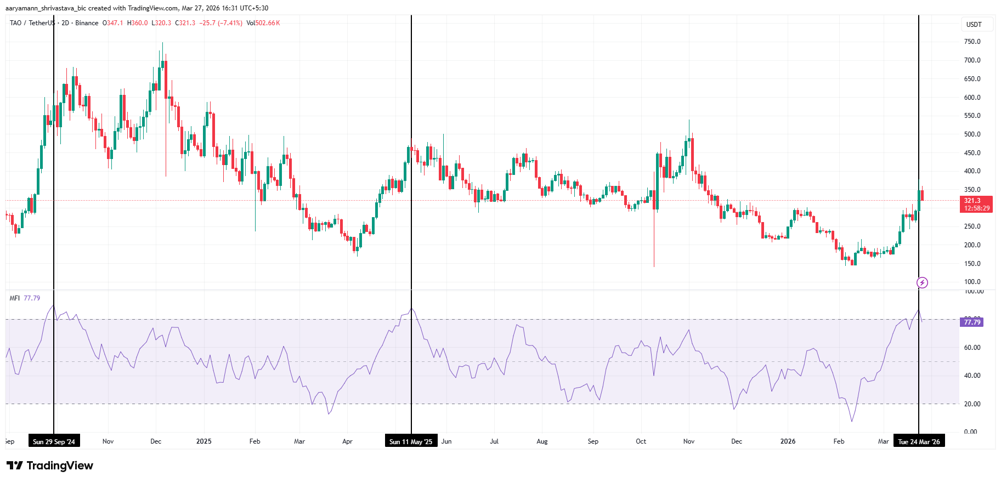Screen dimensions: 1001x482
Task: Click the TradingView logo at the bottom
Action: click(50, 466)
